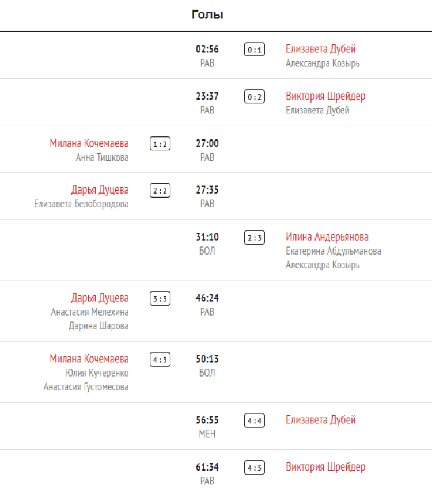The height and width of the screenshot is (497, 432).
Task: Click assistant Юлия Кучеренко
Action: click(x=97, y=374)
